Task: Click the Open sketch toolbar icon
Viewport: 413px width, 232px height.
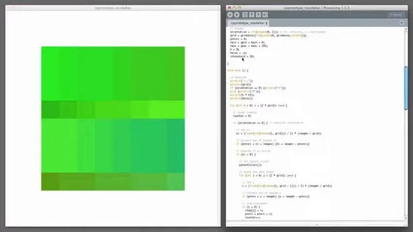Action: (252, 15)
